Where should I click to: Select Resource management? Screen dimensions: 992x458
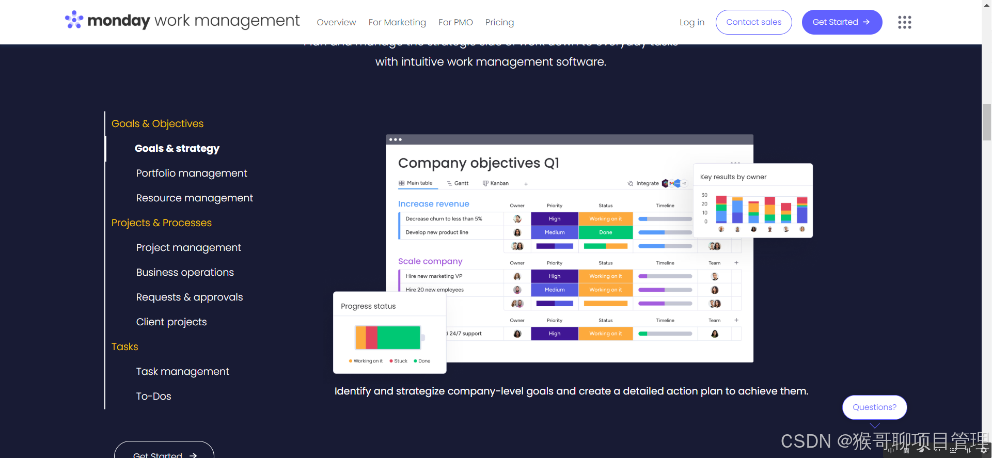pyautogui.click(x=195, y=198)
